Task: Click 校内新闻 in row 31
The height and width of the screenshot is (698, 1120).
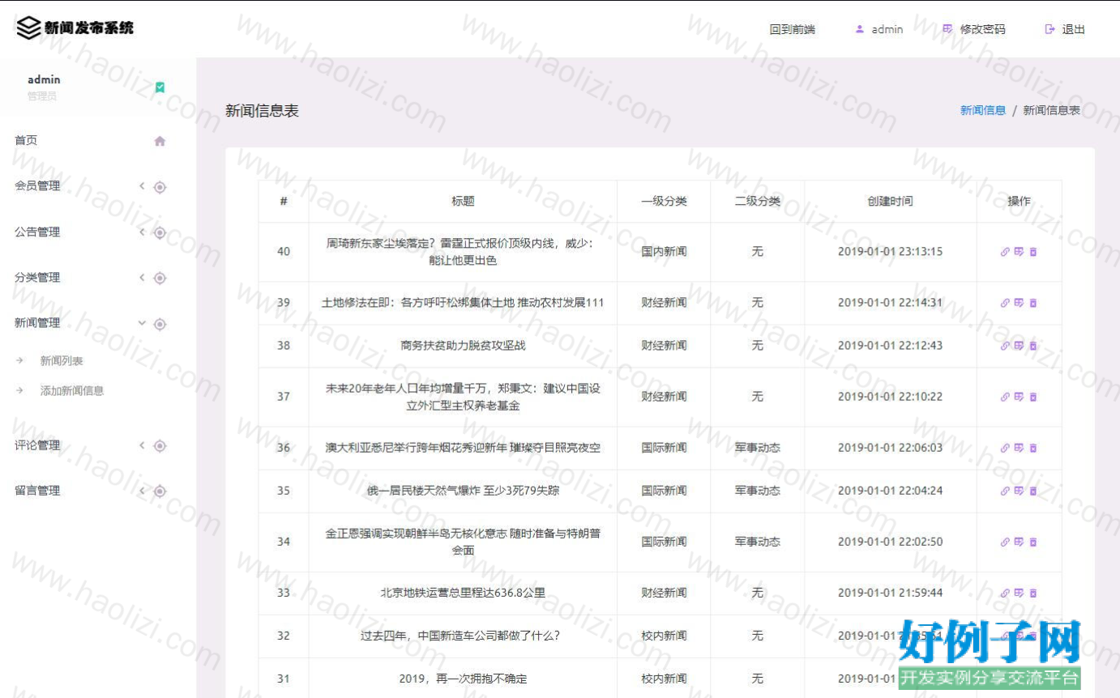Action: pos(664,679)
